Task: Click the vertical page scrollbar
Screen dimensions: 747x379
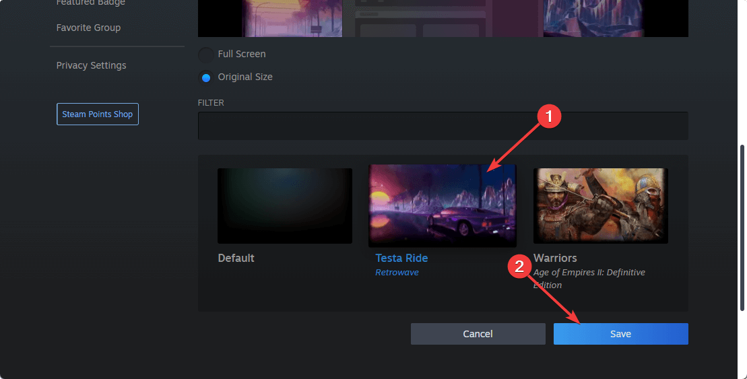Action: pyautogui.click(x=742, y=228)
